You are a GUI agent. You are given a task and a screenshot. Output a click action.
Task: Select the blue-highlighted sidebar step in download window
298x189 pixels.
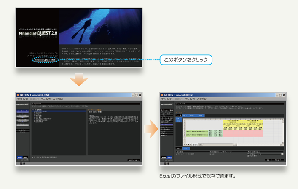166,124
